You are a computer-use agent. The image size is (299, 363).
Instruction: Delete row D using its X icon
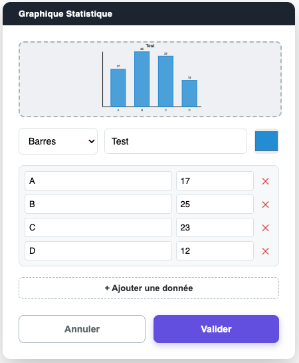click(265, 251)
